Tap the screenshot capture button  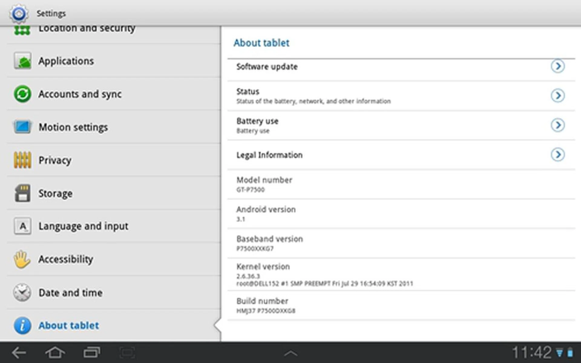[x=127, y=352]
